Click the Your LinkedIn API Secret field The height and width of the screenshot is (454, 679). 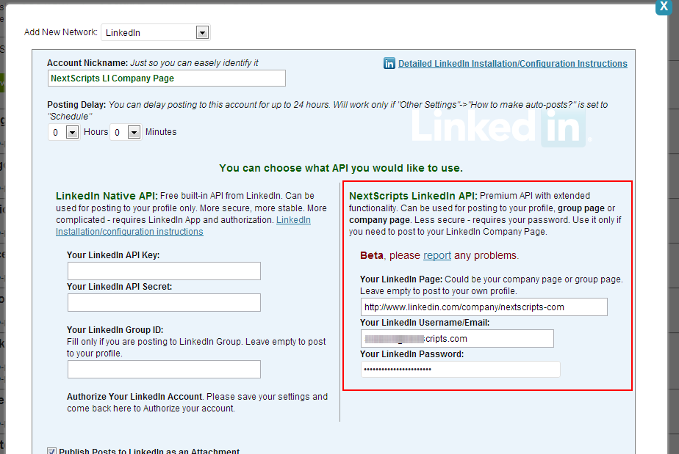pos(164,303)
